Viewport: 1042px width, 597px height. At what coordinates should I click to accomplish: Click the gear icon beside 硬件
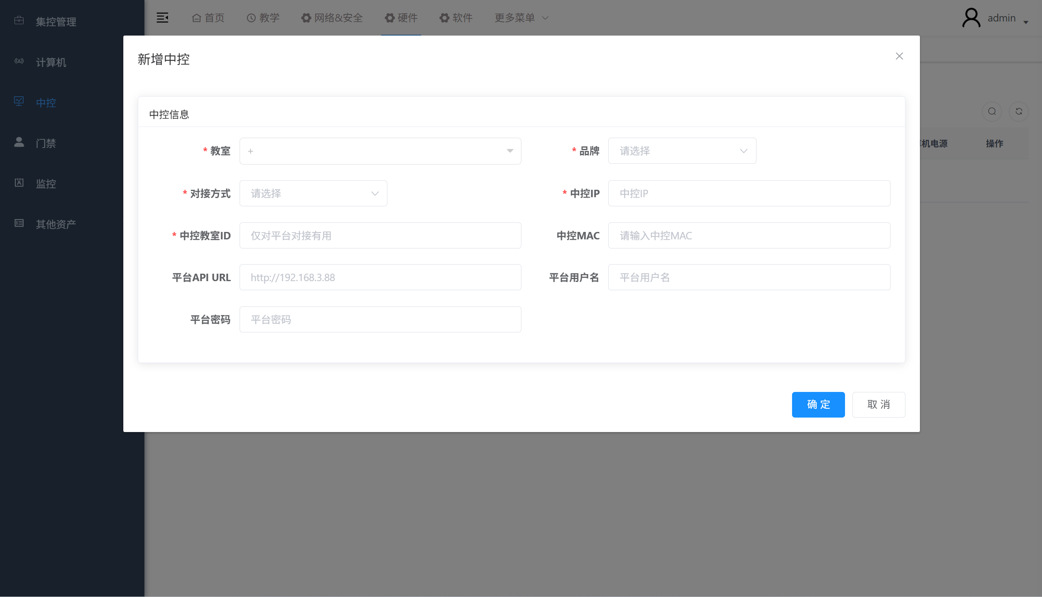389,18
